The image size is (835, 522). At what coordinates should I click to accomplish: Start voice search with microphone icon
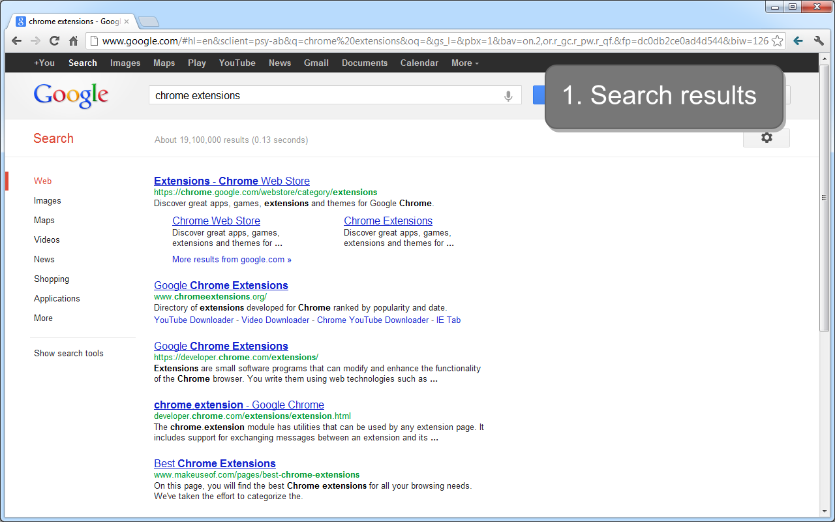click(x=508, y=96)
